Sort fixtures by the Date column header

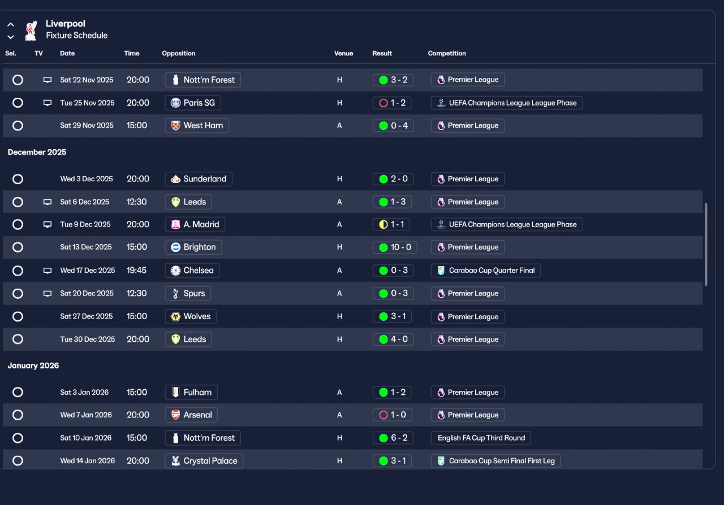[x=67, y=54]
